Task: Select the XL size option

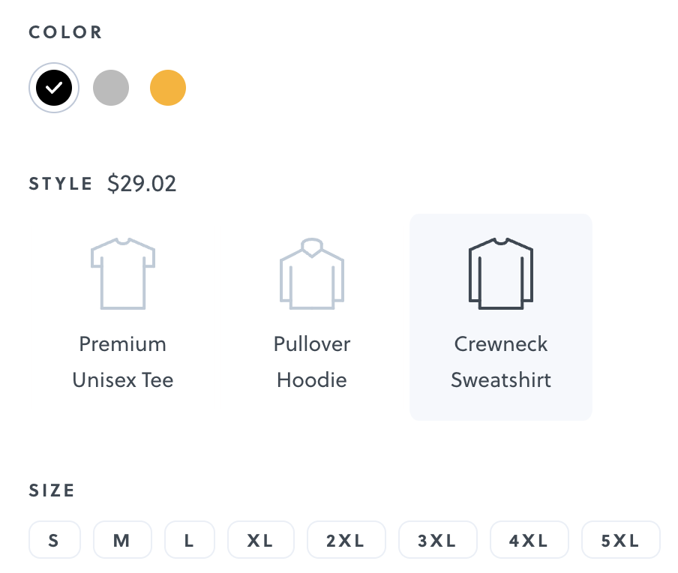Action: point(260,540)
